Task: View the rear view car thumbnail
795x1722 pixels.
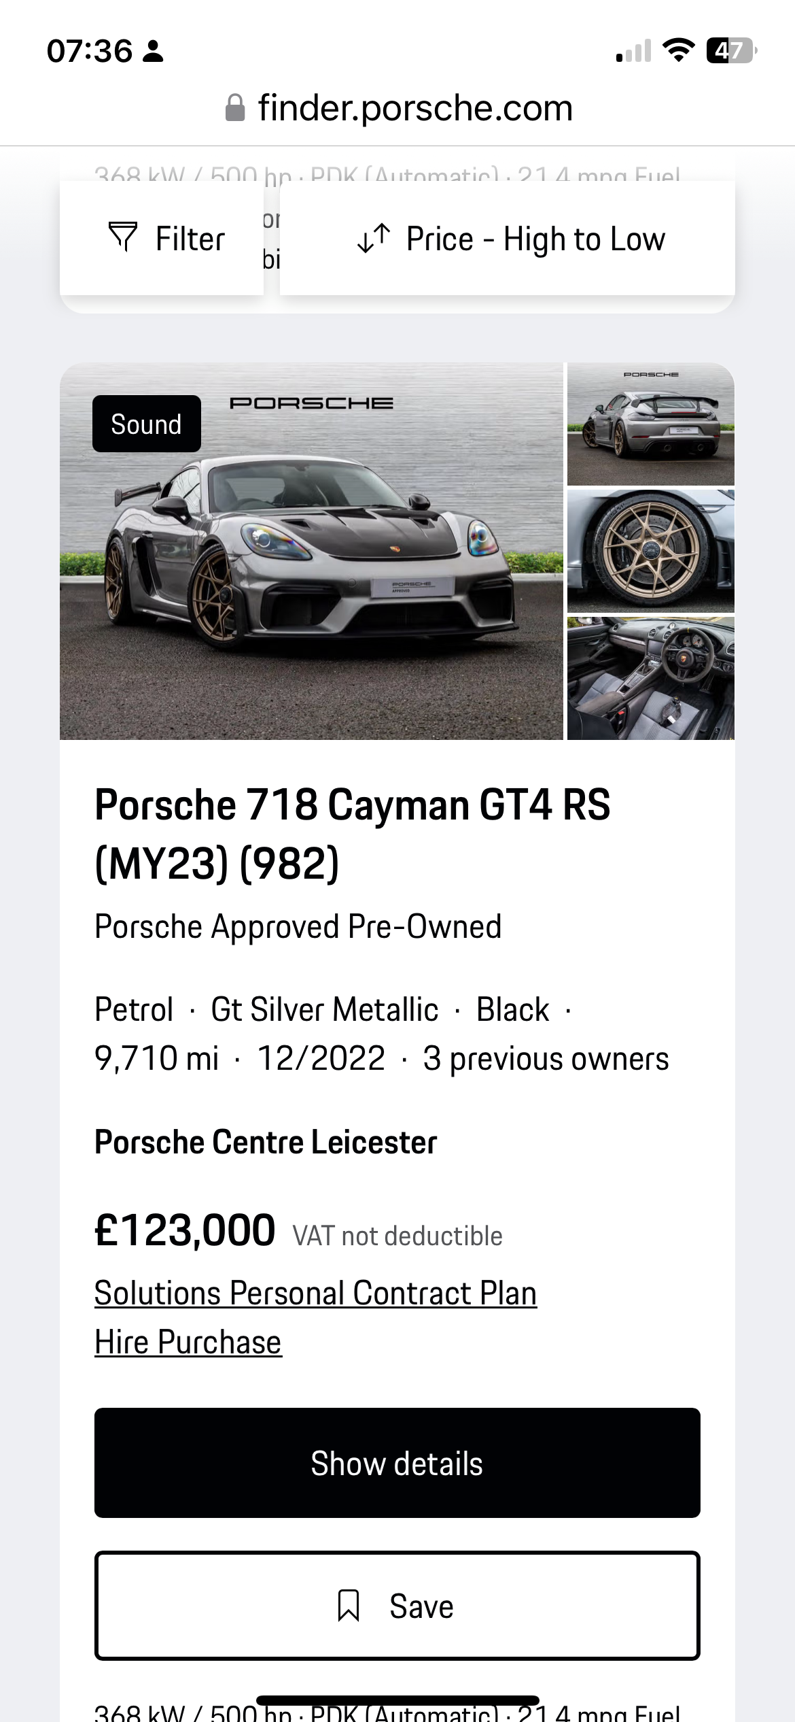Action: pos(651,424)
